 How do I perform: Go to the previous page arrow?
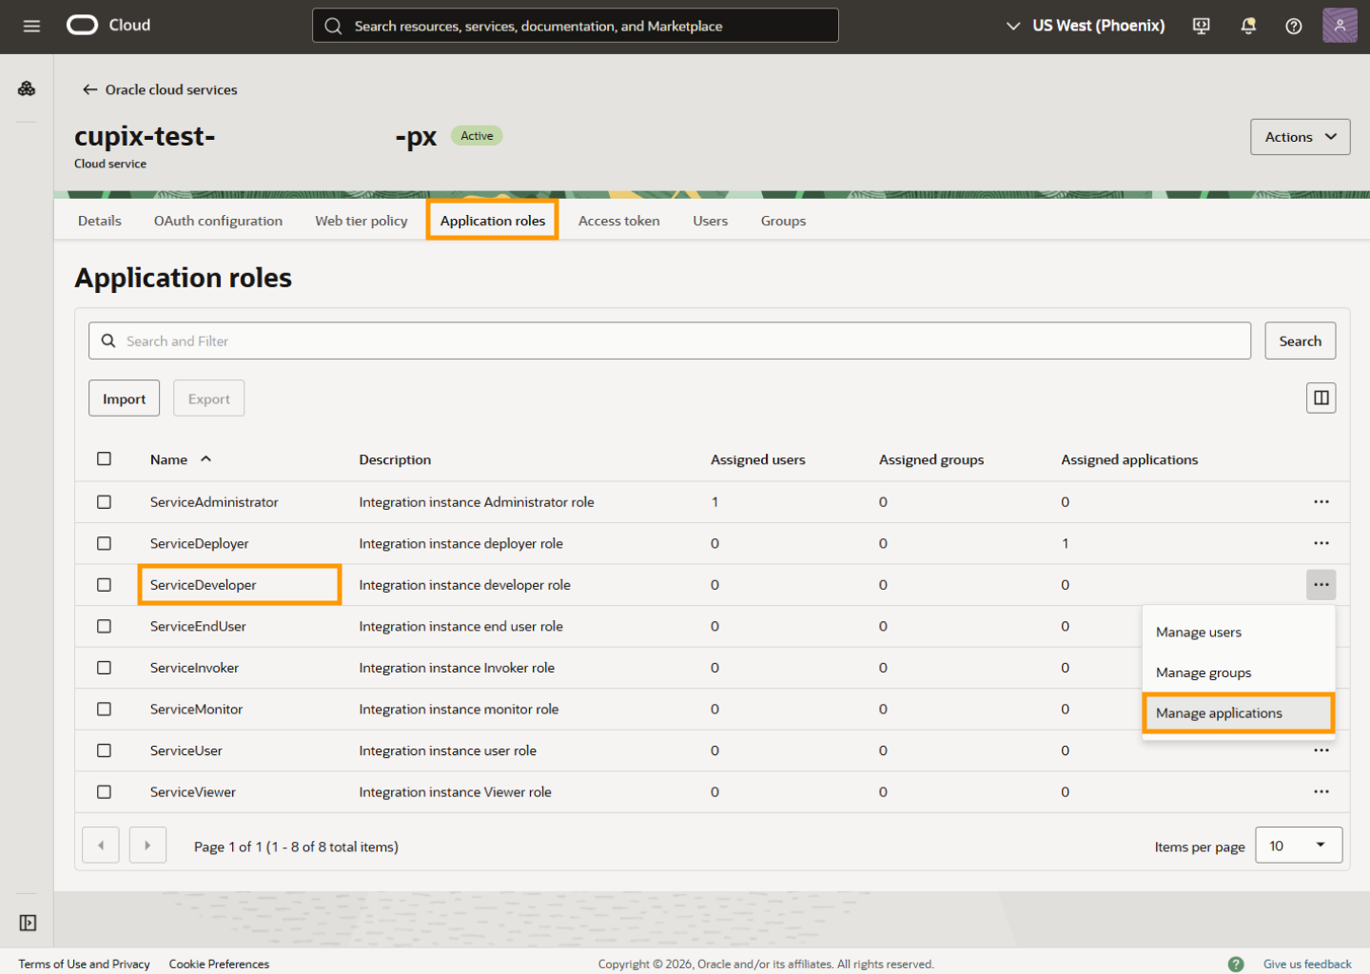(101, 845)
